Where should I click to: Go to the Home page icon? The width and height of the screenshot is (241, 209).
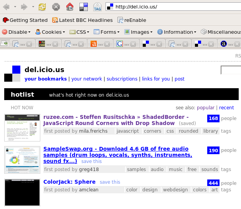[70, 7]
